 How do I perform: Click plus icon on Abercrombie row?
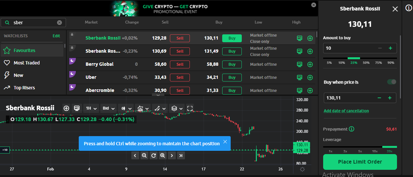(310, 91)
